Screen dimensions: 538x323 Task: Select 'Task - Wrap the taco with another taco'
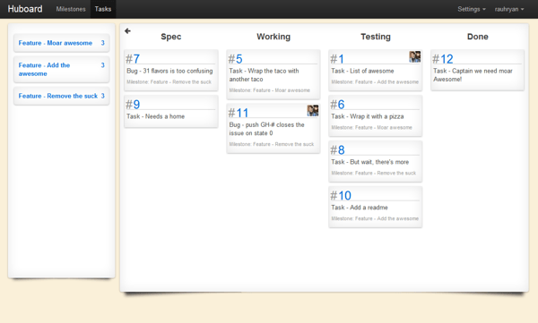click(264, 75)
